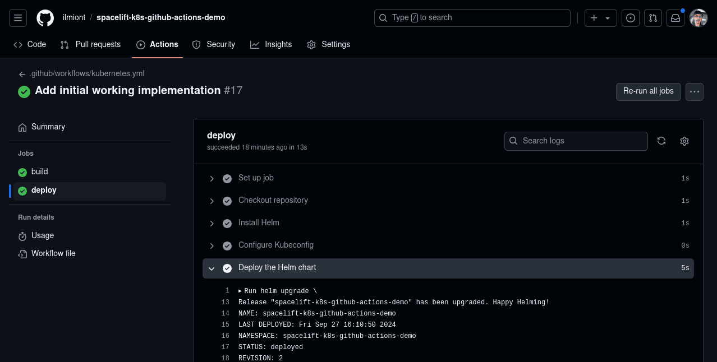Open the run Summary page
Image resolution: width=717 pixels, height=362 pixels.
pyautogui.click(x=90, y=127)
